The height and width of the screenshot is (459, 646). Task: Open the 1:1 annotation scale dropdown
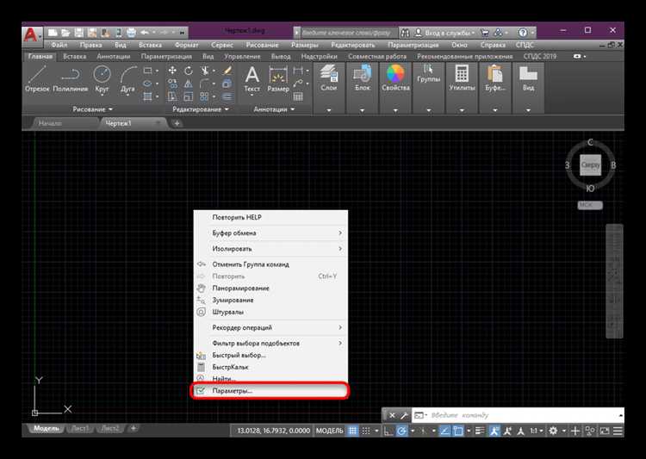(x=537, y=431)
